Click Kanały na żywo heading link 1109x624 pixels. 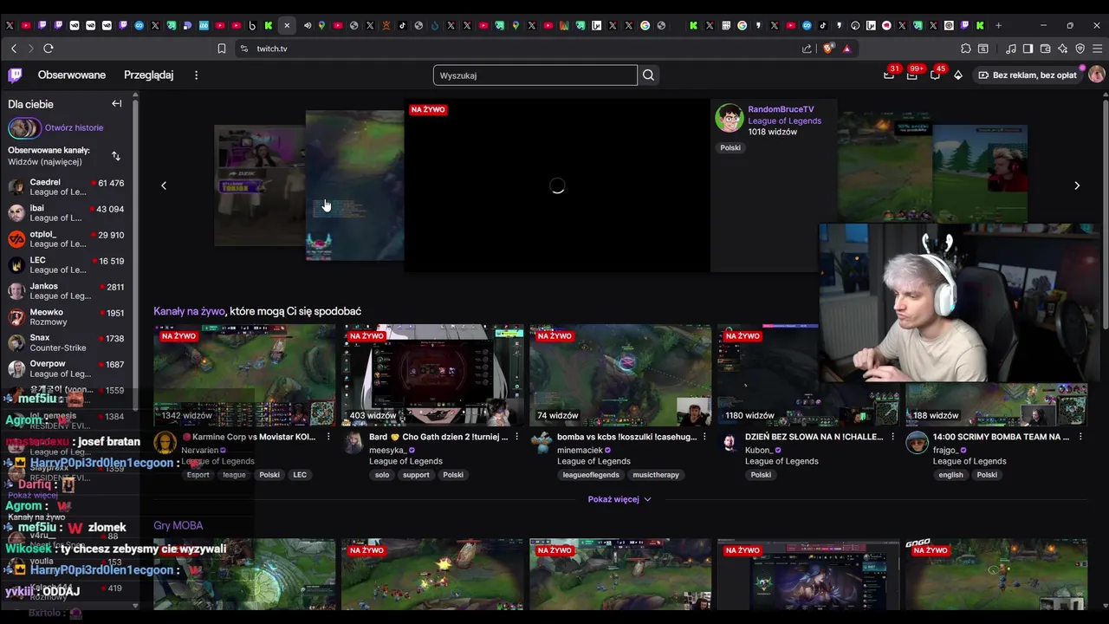tap(190, 311)
